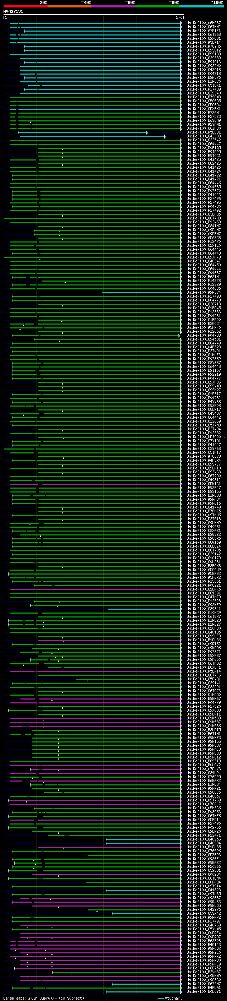Click the UniRef100_Q9XF86 label
Viewport: 227px width, 1001px height.
pos(204,382)
